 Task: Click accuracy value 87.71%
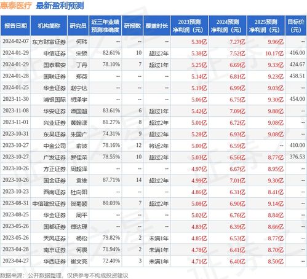click(x=111, y=180)
